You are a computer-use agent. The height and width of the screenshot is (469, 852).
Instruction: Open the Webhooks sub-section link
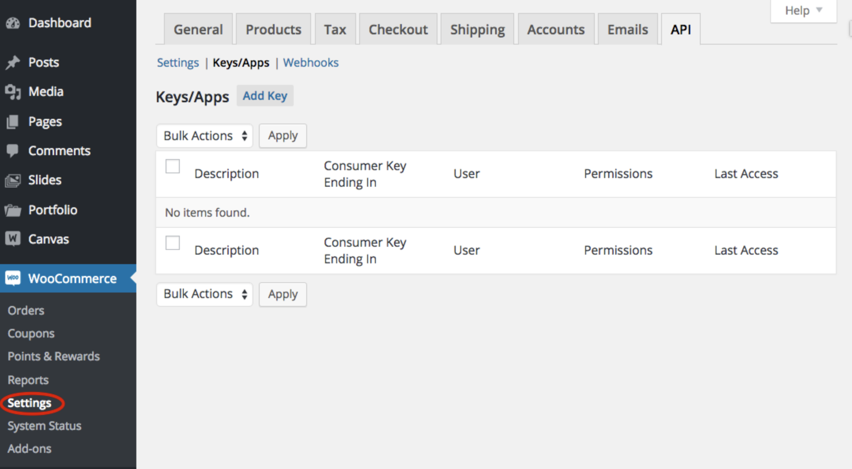[x=311, y=63]
